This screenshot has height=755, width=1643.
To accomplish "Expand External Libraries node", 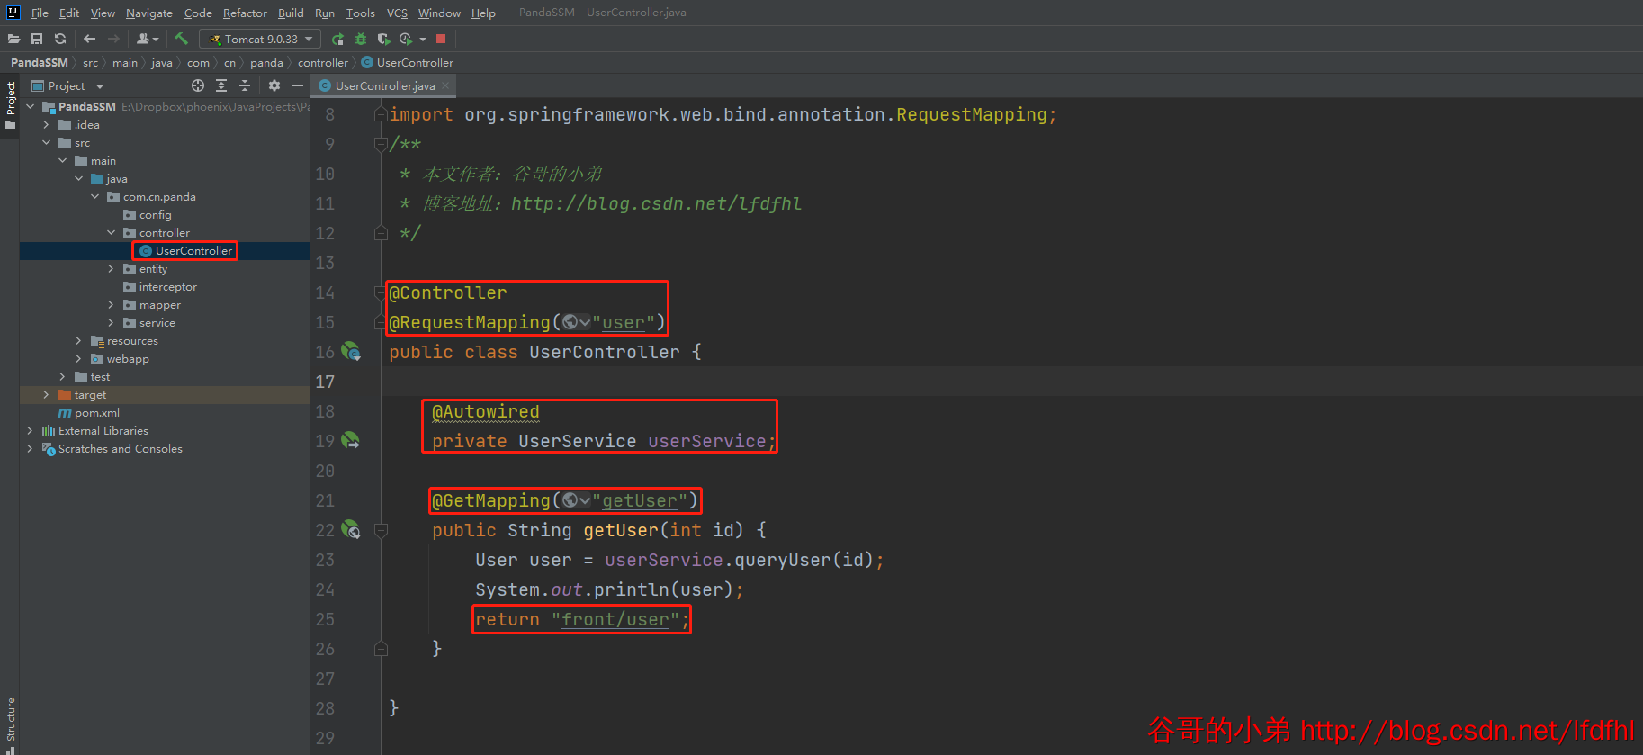I will click(x=31, y=430).
